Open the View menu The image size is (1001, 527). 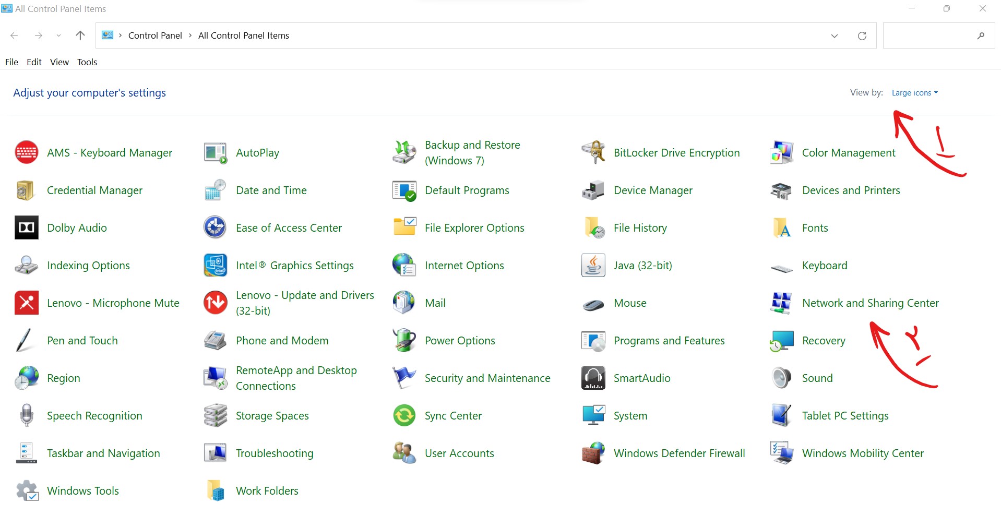[59, 62]
